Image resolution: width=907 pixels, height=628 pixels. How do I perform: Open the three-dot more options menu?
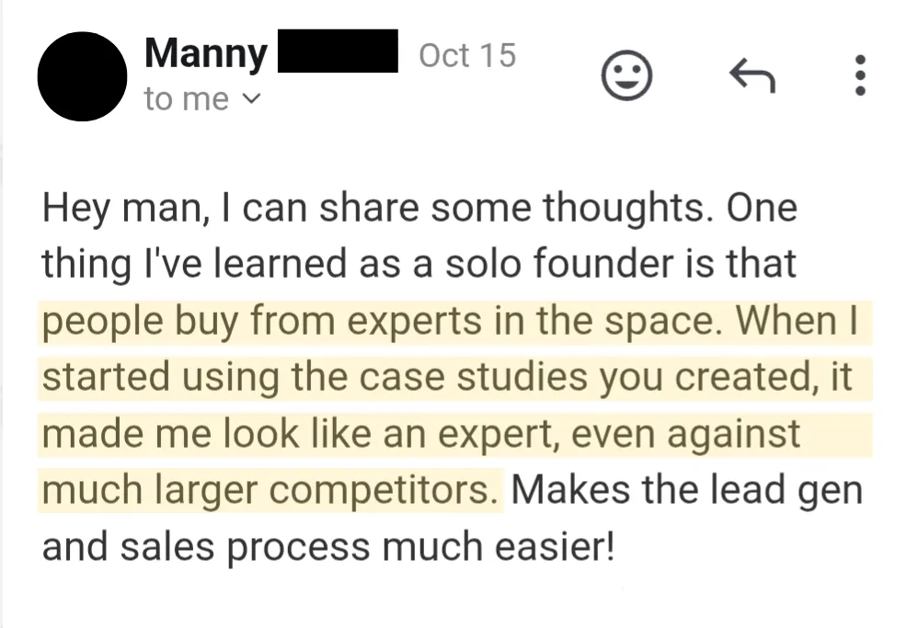(x=860, y=75)
